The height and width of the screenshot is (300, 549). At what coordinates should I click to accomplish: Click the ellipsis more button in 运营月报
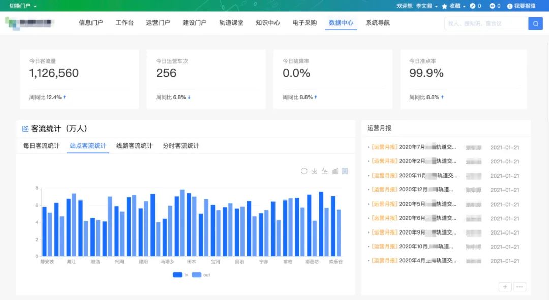[x=520, y=287]
